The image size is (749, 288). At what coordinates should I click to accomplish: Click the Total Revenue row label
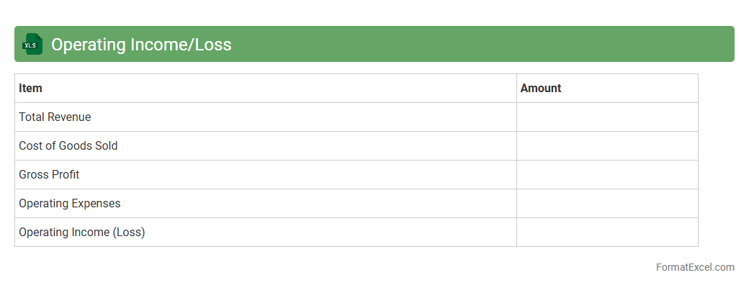pyautogui.click(x=55, y=117)
